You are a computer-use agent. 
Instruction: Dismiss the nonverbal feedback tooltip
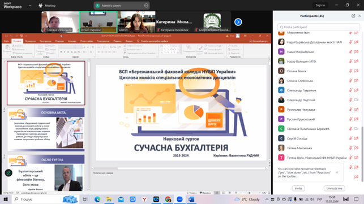(x=337, y=172)
